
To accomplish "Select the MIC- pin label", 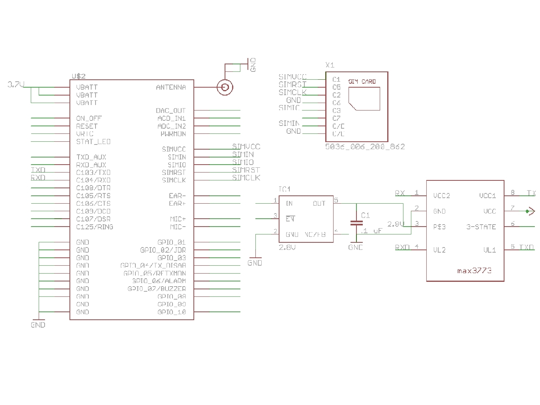I will point(178,227).
